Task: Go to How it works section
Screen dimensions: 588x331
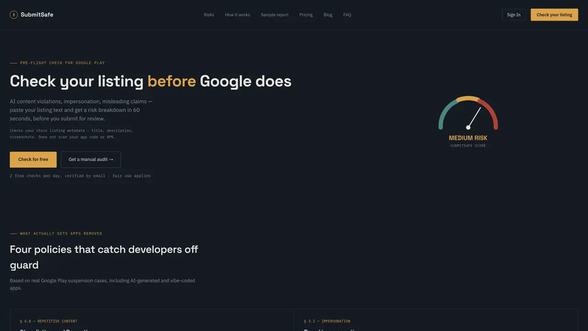Action: tap(237, 15)
